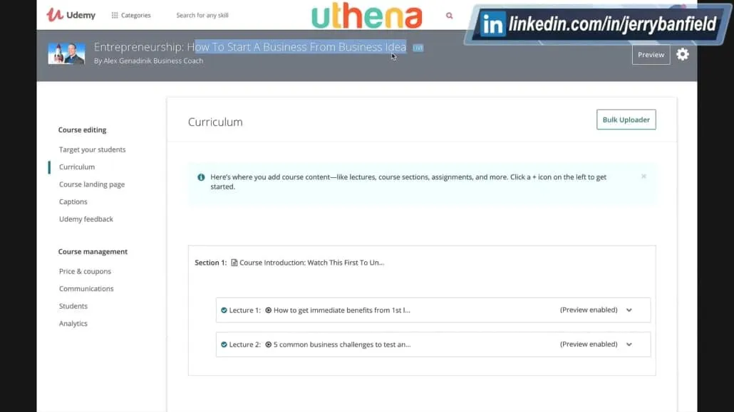The width and height of the screenshot is (734, 412).
Task: Click Lecture 1 video play icon
Action: 268,310
